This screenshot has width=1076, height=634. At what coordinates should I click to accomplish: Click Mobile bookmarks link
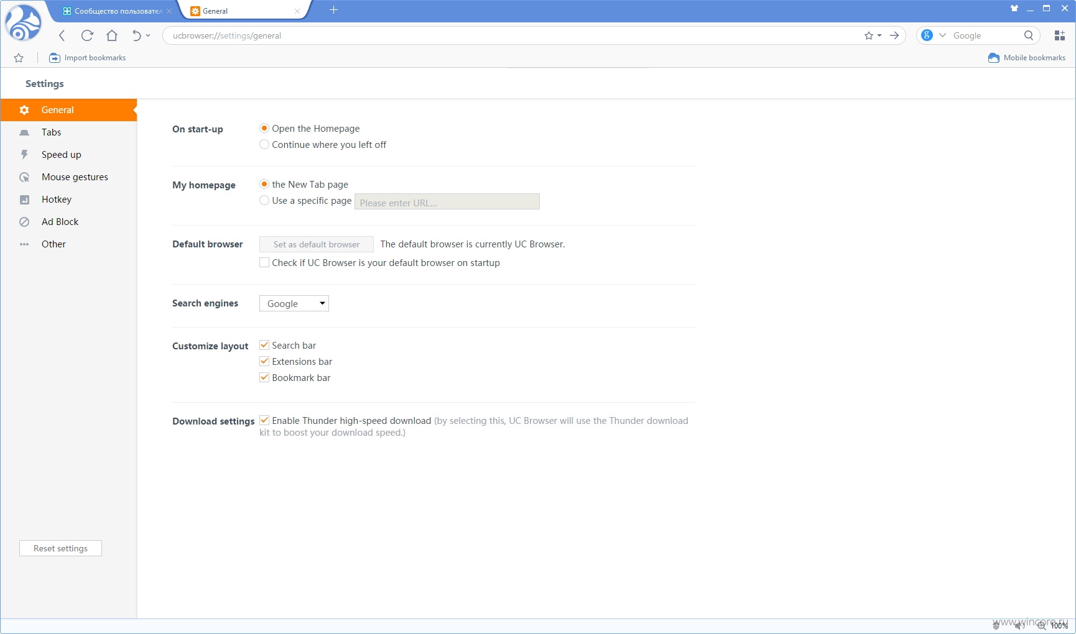point(1034,58)
